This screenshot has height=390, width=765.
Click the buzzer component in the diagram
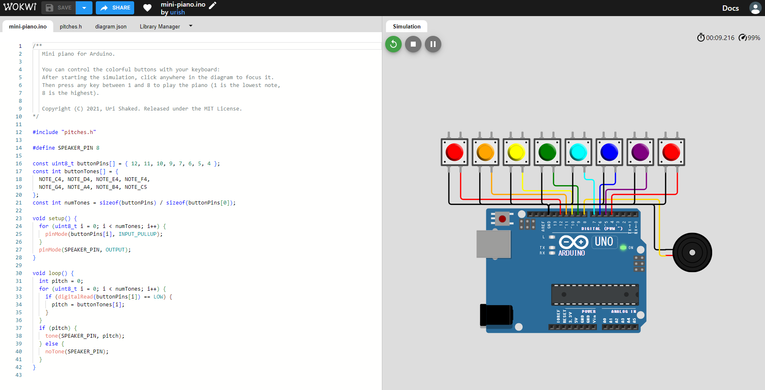(x=692, y=252)
